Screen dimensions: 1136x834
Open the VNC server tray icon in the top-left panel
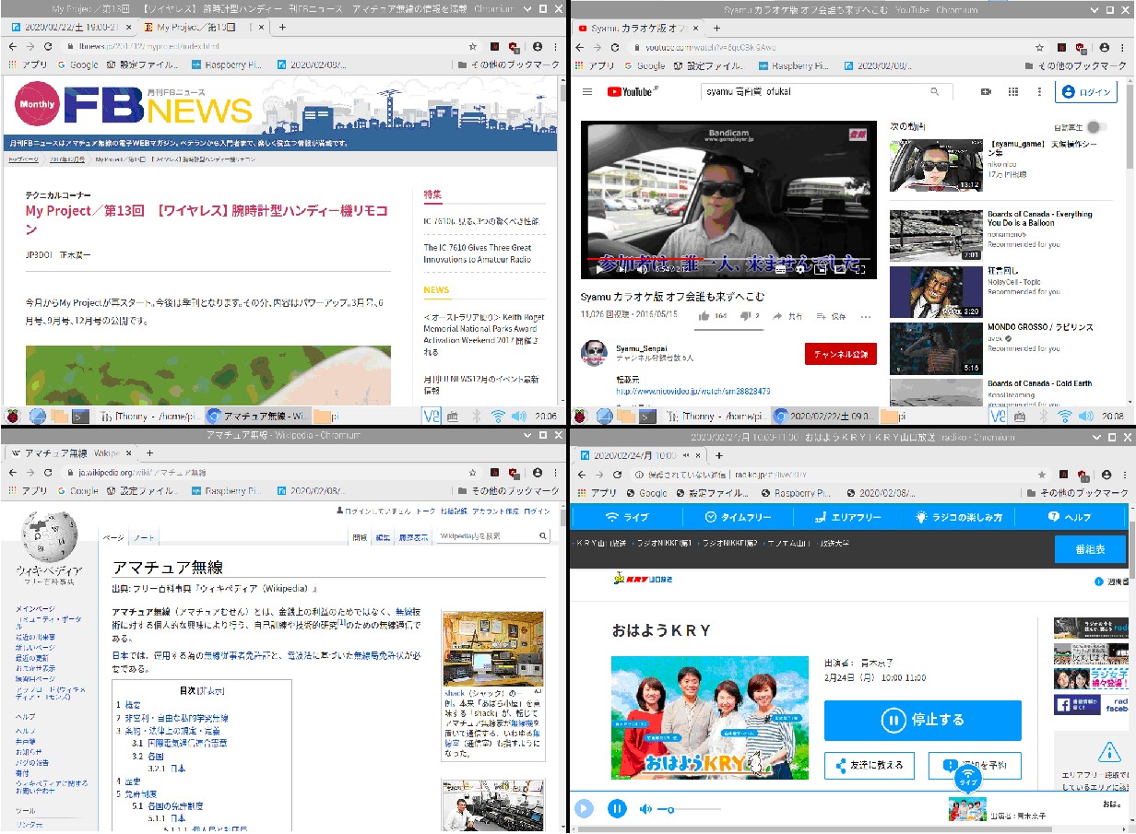[431, 416]
